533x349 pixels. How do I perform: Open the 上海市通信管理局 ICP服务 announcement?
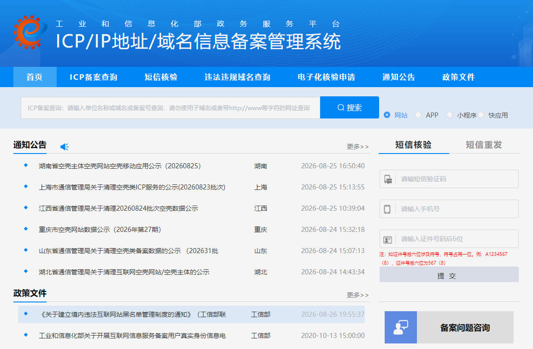tap(132, 187)
